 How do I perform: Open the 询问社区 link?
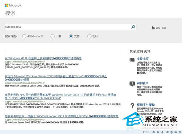[x=143, y=83]
